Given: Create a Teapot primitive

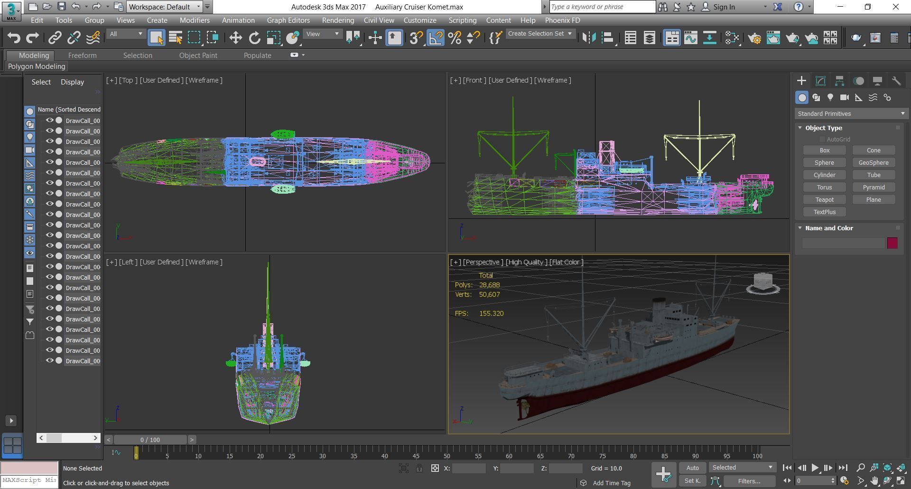Looking at the screenshot, I should [824, 199].
